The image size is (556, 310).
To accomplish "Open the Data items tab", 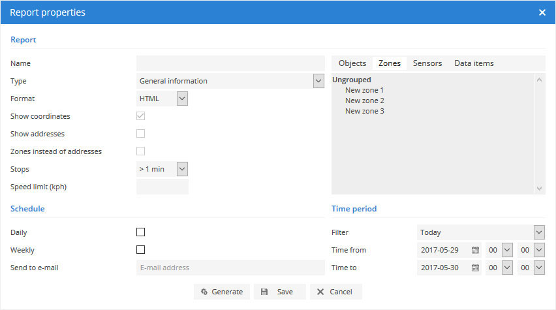I will (x=474, y=63).
